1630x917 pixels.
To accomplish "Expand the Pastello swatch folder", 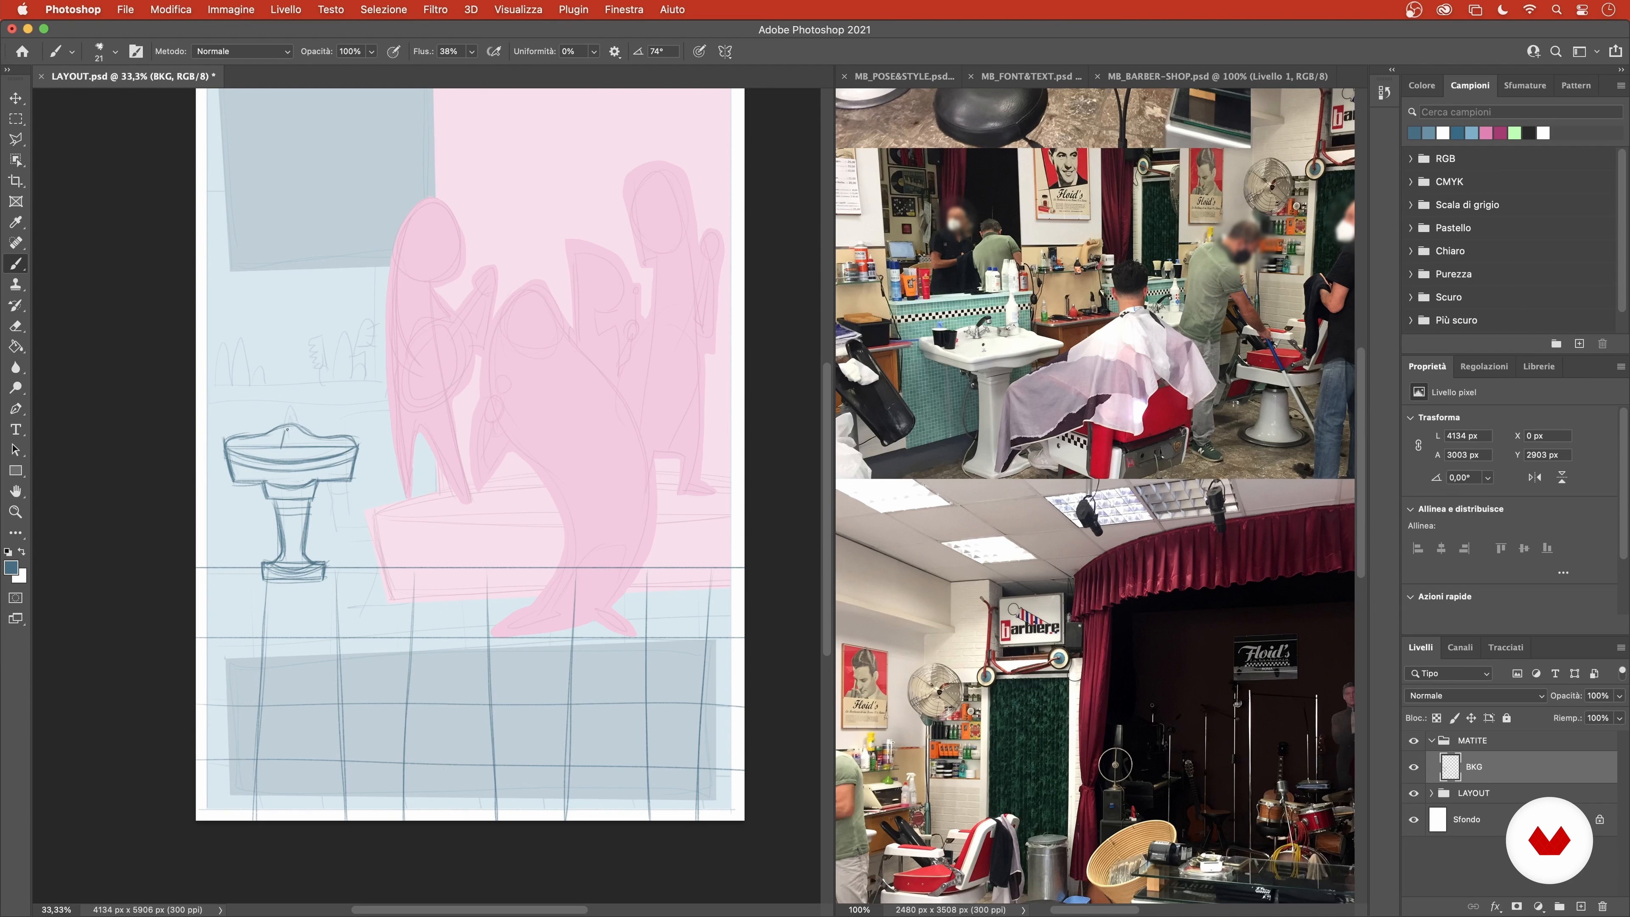I will pyautogui.click(x=1411, y=228).
